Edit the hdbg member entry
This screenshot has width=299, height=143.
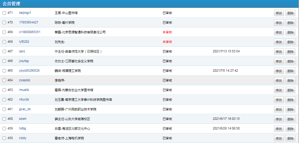[x=279, y=129]
